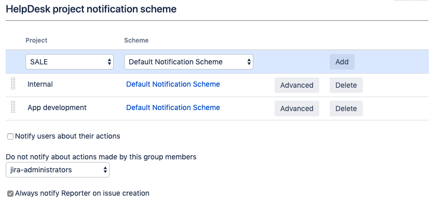The height and width of the screenshot is (204, 434).
Task: Click drag handle icon for Internal row
Action: click(x=13, y=84)
